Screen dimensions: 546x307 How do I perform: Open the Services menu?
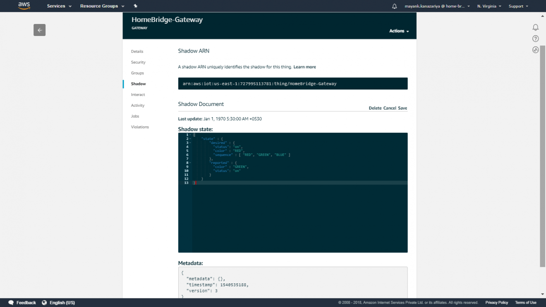59,6
